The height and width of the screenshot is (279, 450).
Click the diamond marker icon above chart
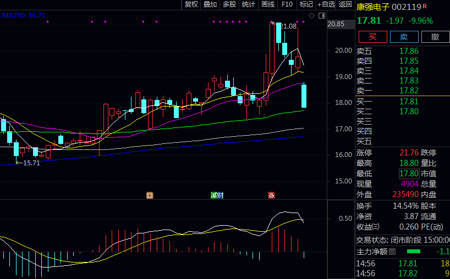pos(312,15)
